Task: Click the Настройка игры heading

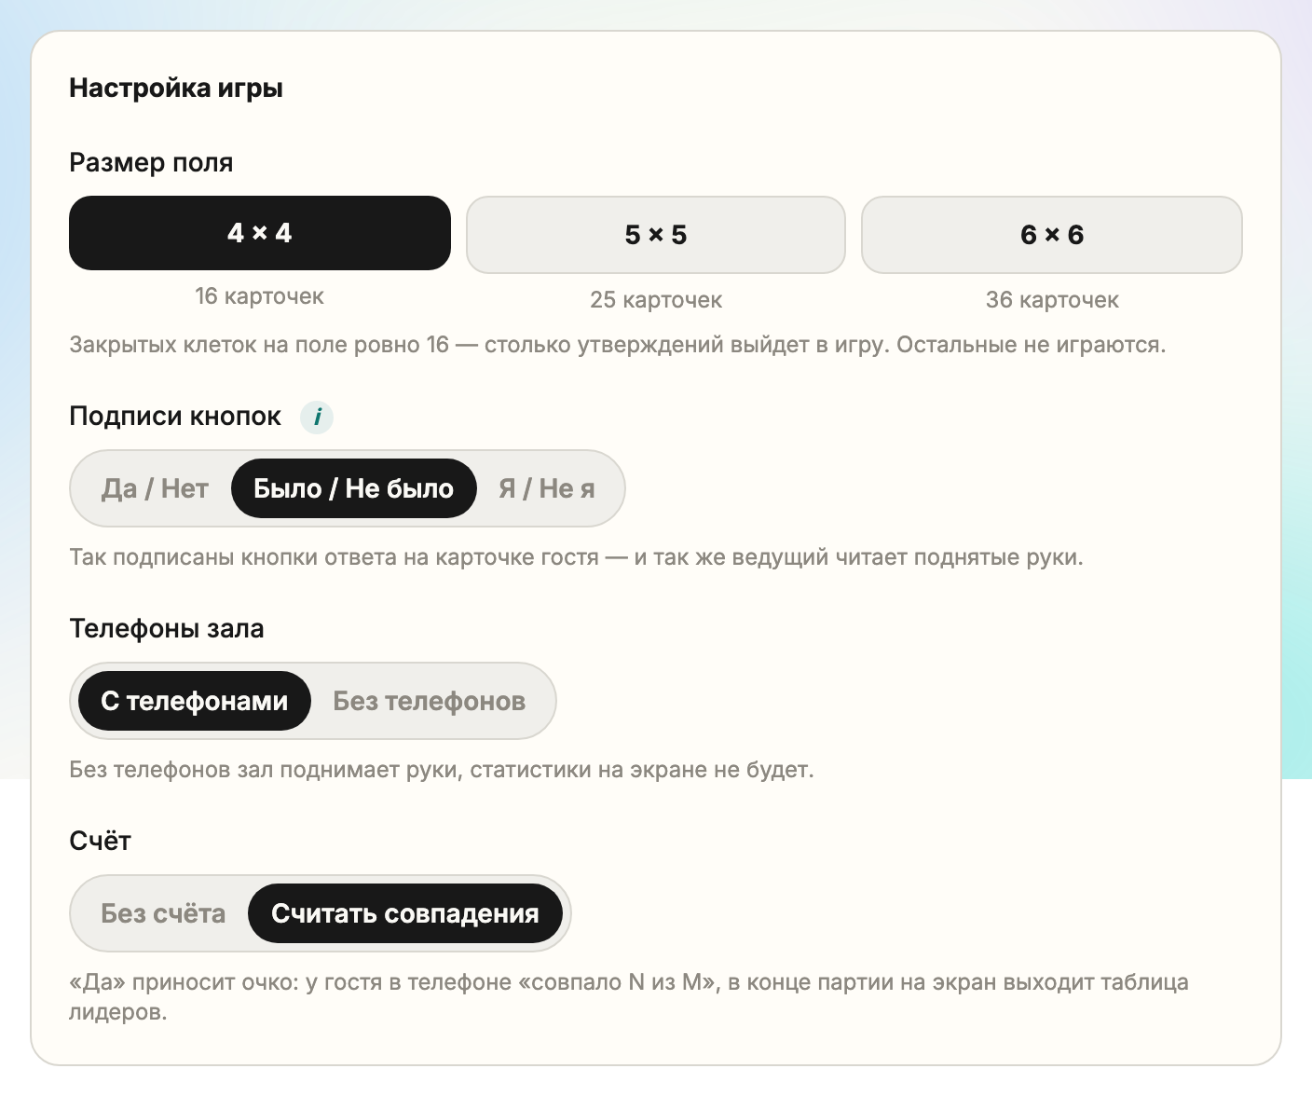Action: tap(176, 89)
